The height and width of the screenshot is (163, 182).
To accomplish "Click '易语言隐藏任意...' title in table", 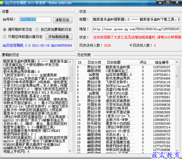I will pos(120,142).
